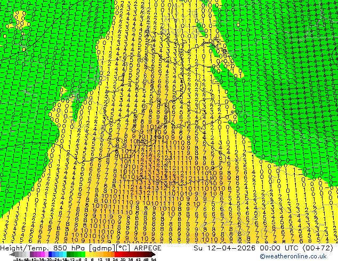Click the cyan legend swatch
Viewport: 338px width, 261px height.
(65, 255)
